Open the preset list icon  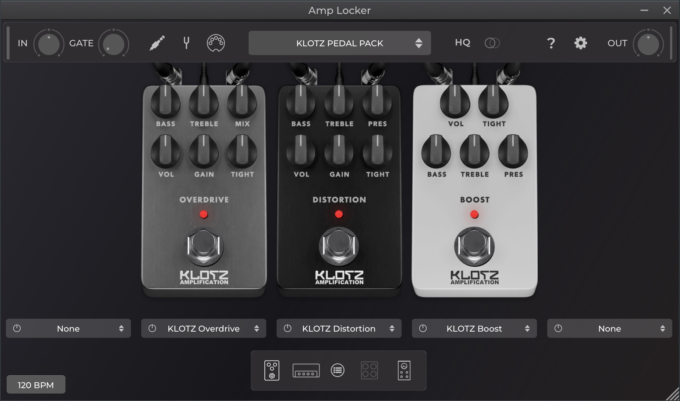click(338, 370)
